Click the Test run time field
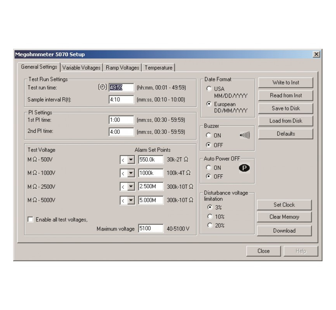336x310 pixels. pyautogui.click(x=121, y=88)
